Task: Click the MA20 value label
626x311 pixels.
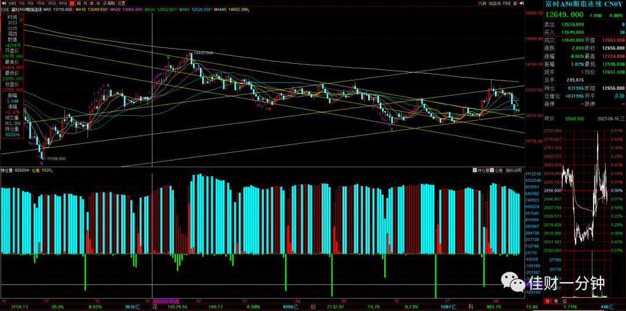Action: [126, 10]
